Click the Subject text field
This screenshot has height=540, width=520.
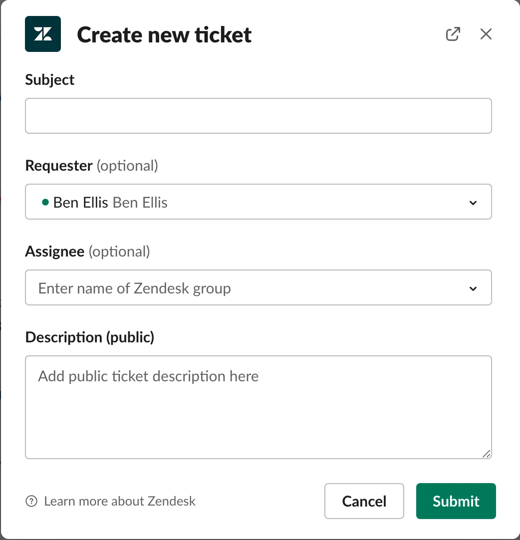[x=258, y=116]
